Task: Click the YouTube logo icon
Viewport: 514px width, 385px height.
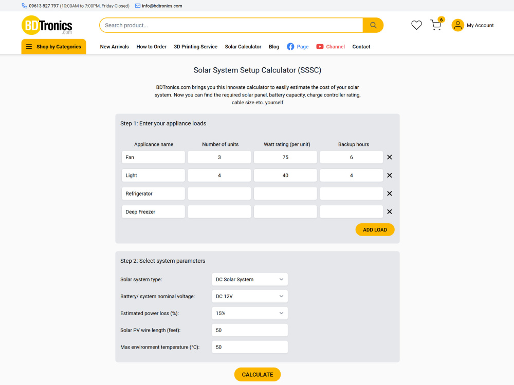Action: 320,47
